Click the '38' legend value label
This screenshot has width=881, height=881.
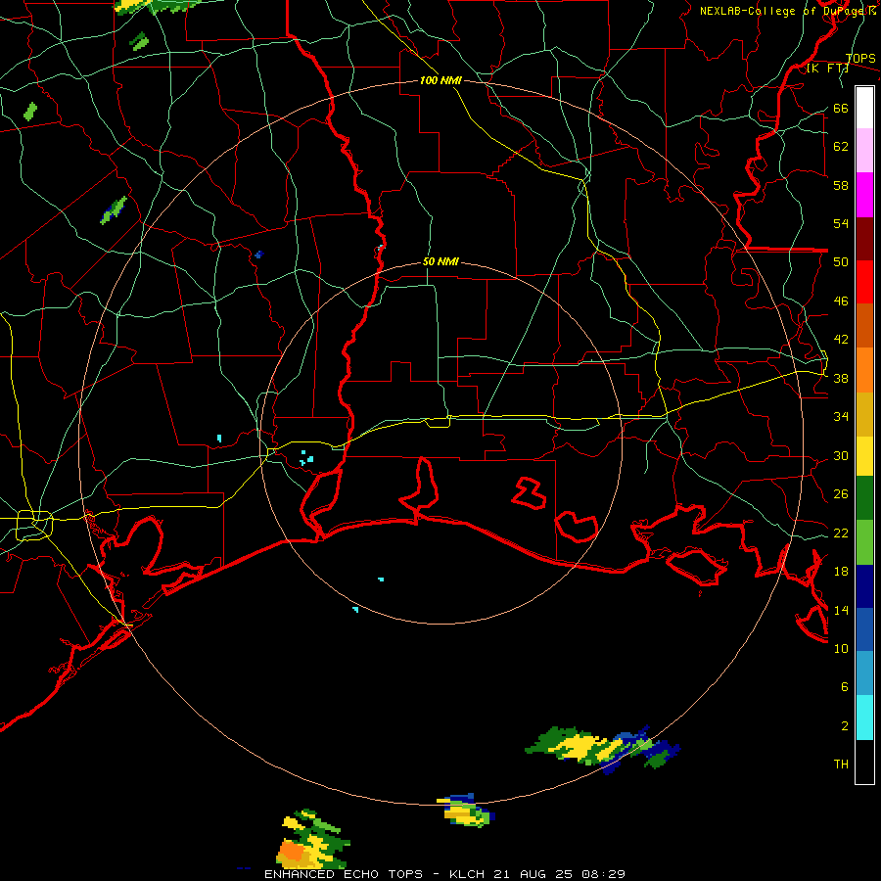click(x=841, y=379)
